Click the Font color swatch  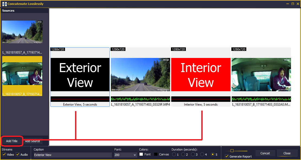coord(141,154)
